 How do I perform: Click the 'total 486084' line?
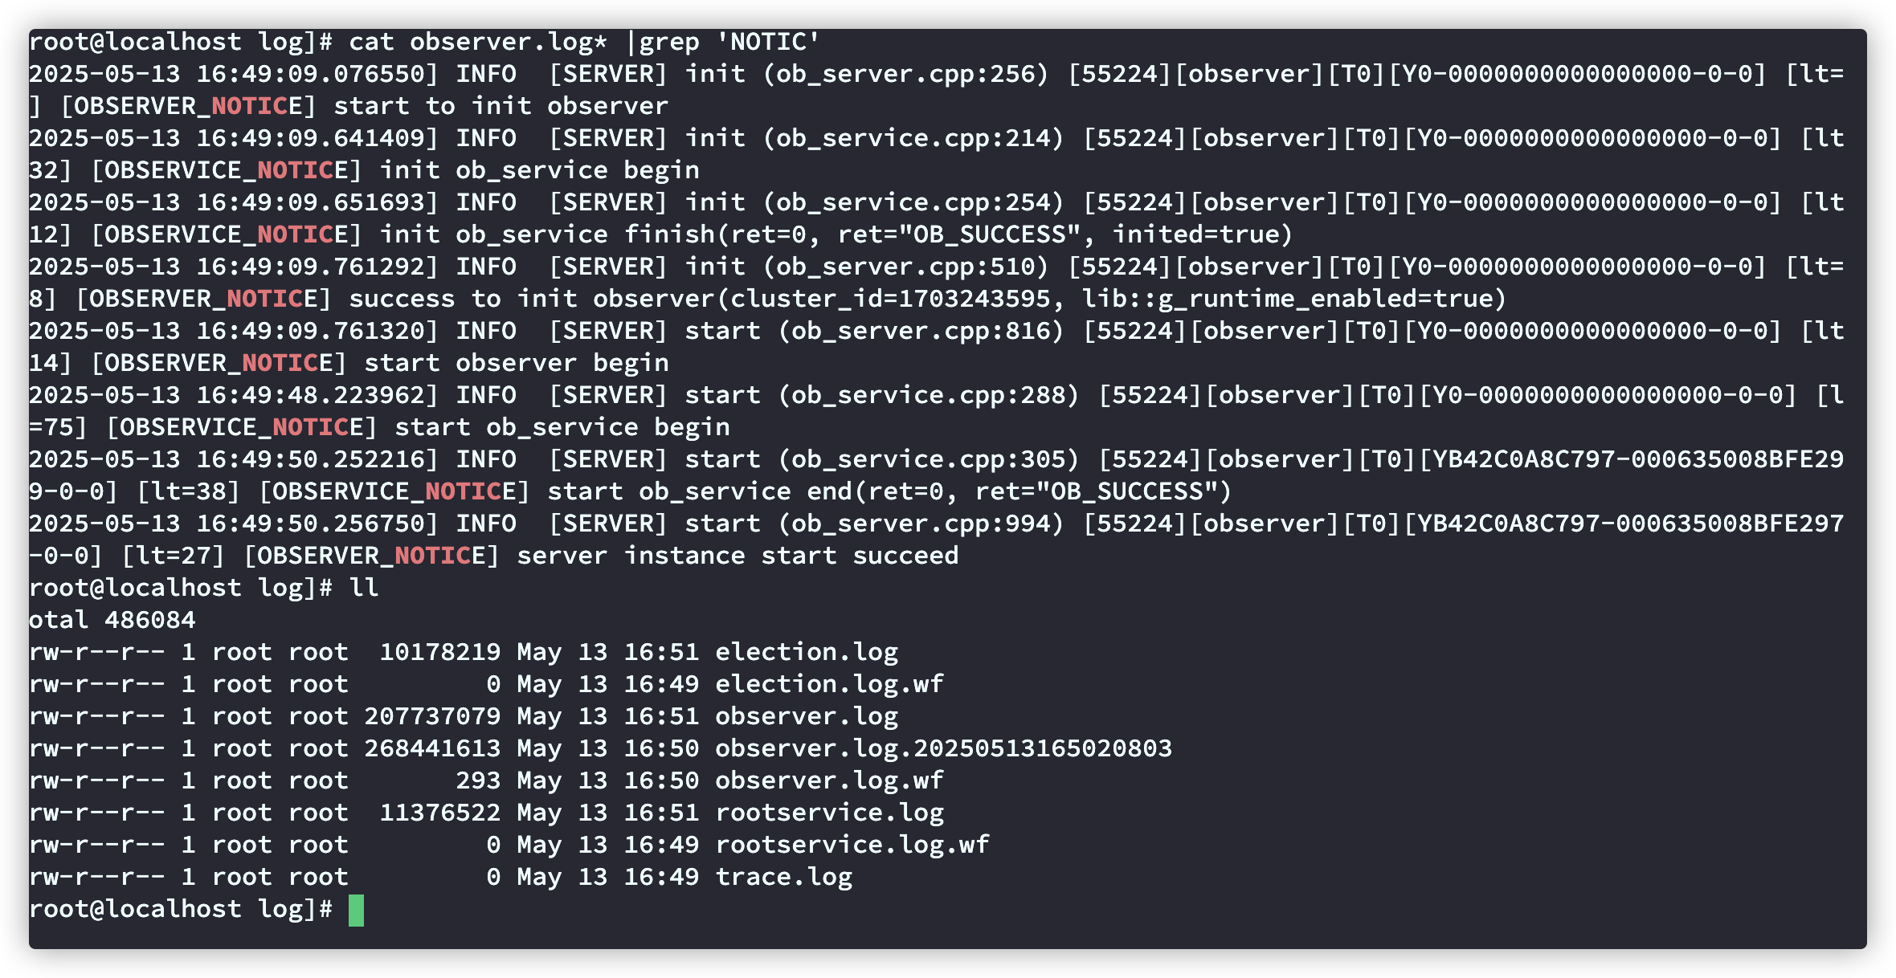(112, 620)
